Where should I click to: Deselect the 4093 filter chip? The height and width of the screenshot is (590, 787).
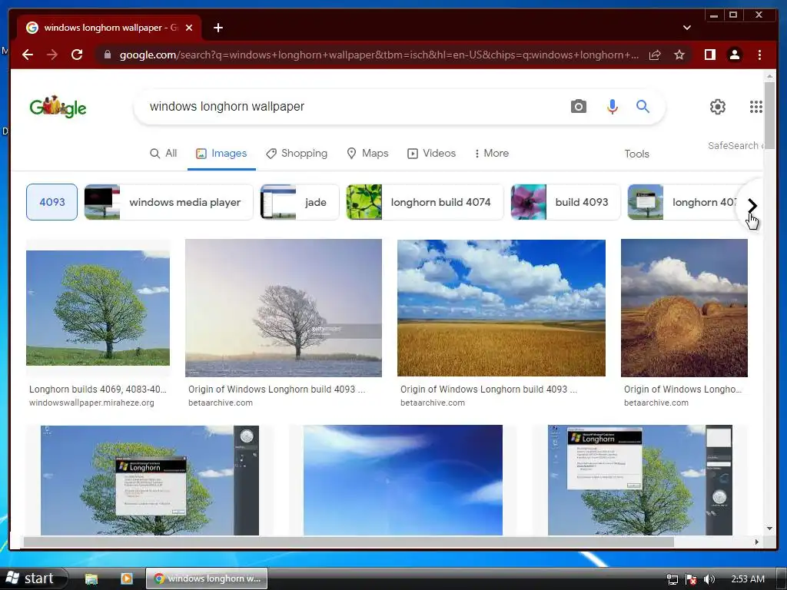point(51,202)
